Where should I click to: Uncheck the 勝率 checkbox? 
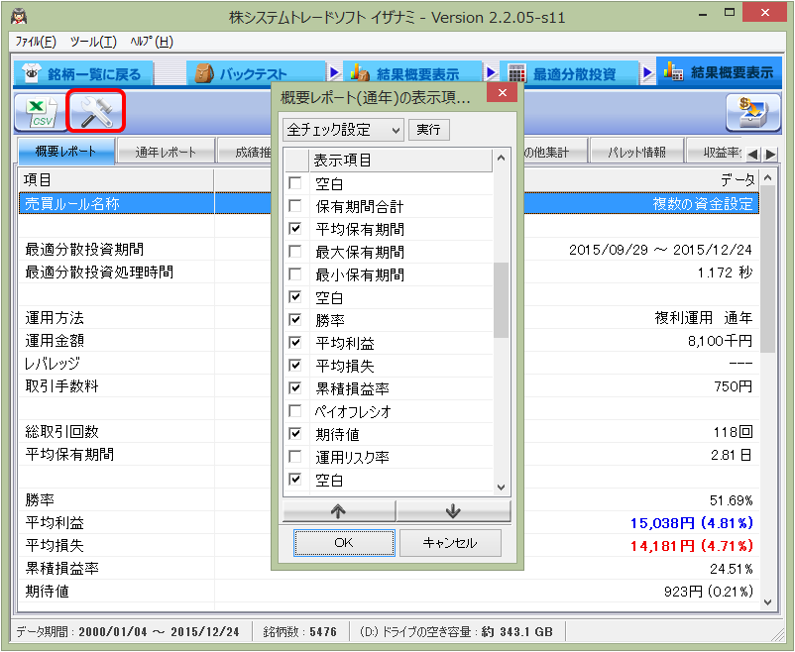coord(295,319)
